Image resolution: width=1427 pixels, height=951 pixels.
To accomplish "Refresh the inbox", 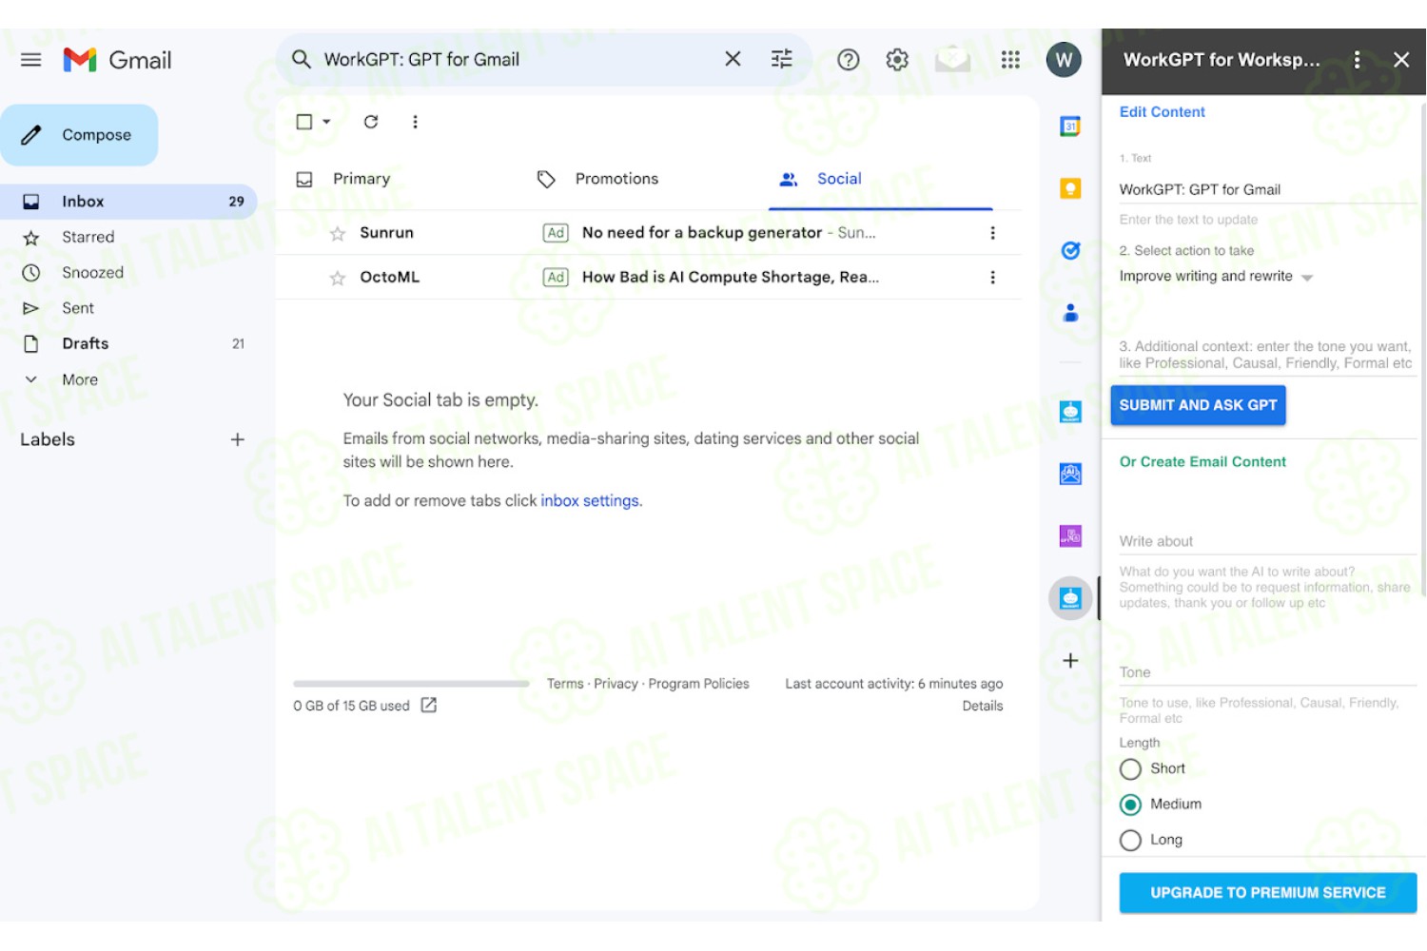I will click(x=371, y=122).
